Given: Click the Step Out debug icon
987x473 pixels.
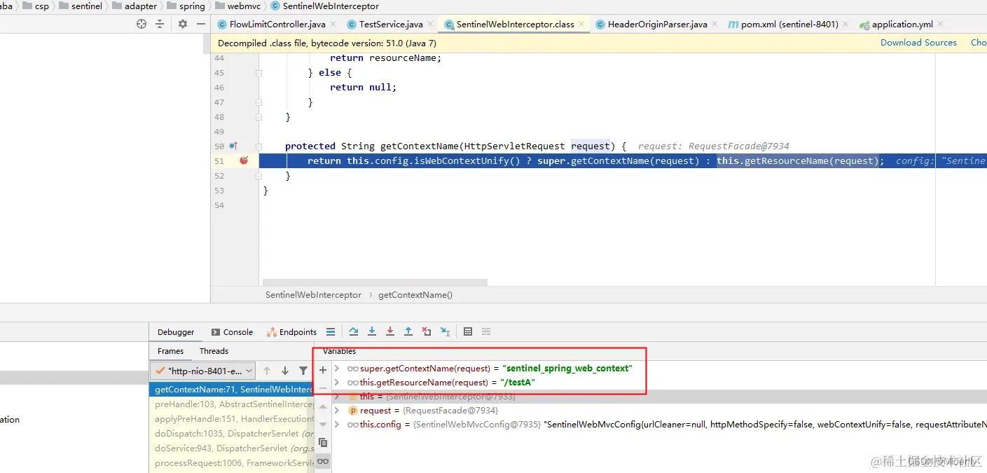Looking at the screenshot, I should click(408, 332).
